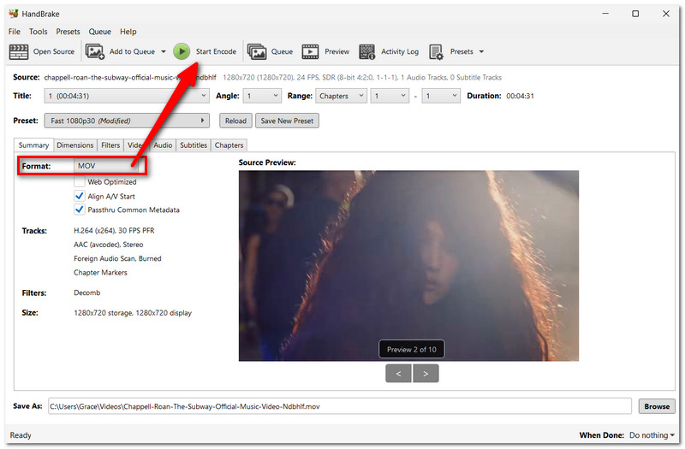The image size is (685, 449).
Task: Click the 1280x720 storage size text
Action: pyautogui.click(x=133, y=313)
